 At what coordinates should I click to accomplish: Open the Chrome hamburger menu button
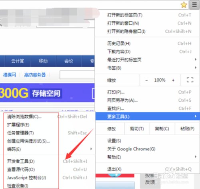click(x=194, y=5)
